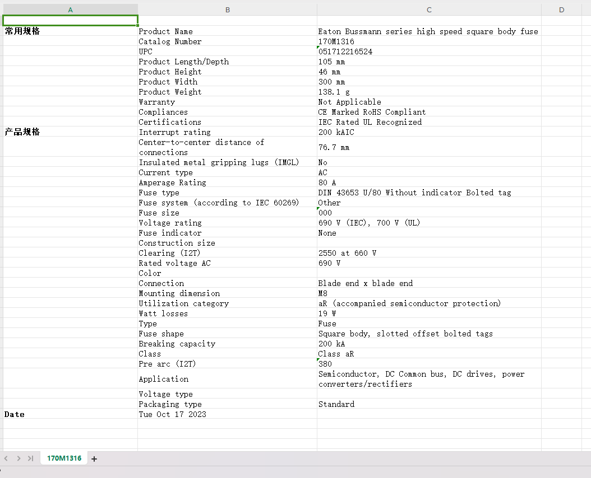Select 'Insulated metal gripping lugs (IMGL)' cell
This screenshot has width=591, height=478.
228,162
